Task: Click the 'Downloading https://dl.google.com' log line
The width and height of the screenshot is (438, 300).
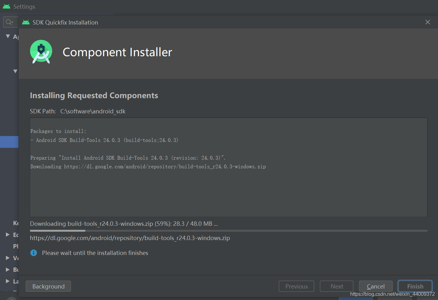Action: tap(148, 167)
